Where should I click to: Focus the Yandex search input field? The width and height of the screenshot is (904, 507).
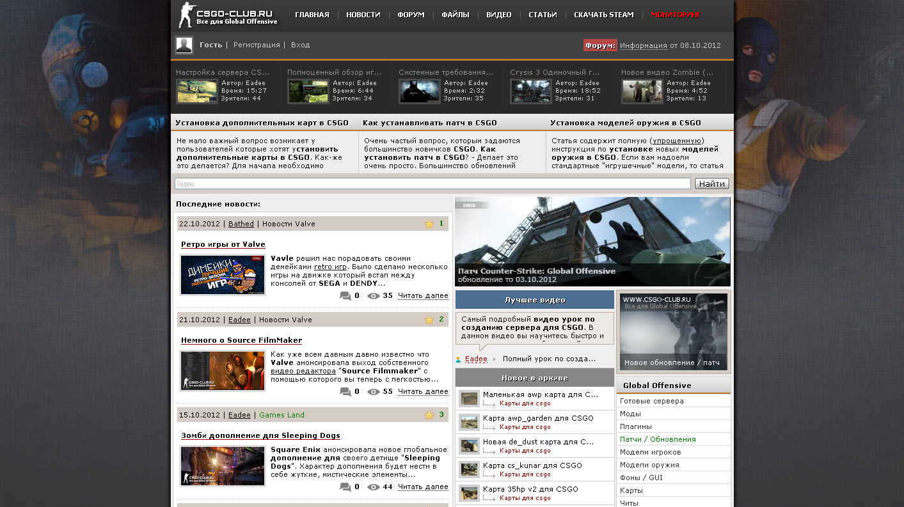[x=432, y=183]
